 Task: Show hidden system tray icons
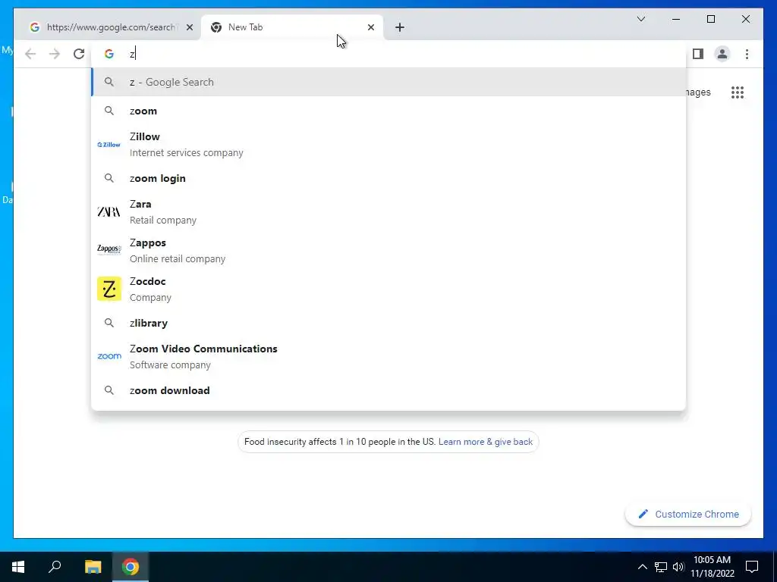642,567
